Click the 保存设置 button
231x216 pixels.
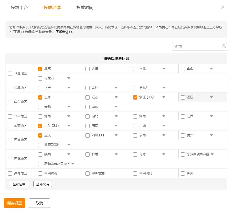(14, 203)
